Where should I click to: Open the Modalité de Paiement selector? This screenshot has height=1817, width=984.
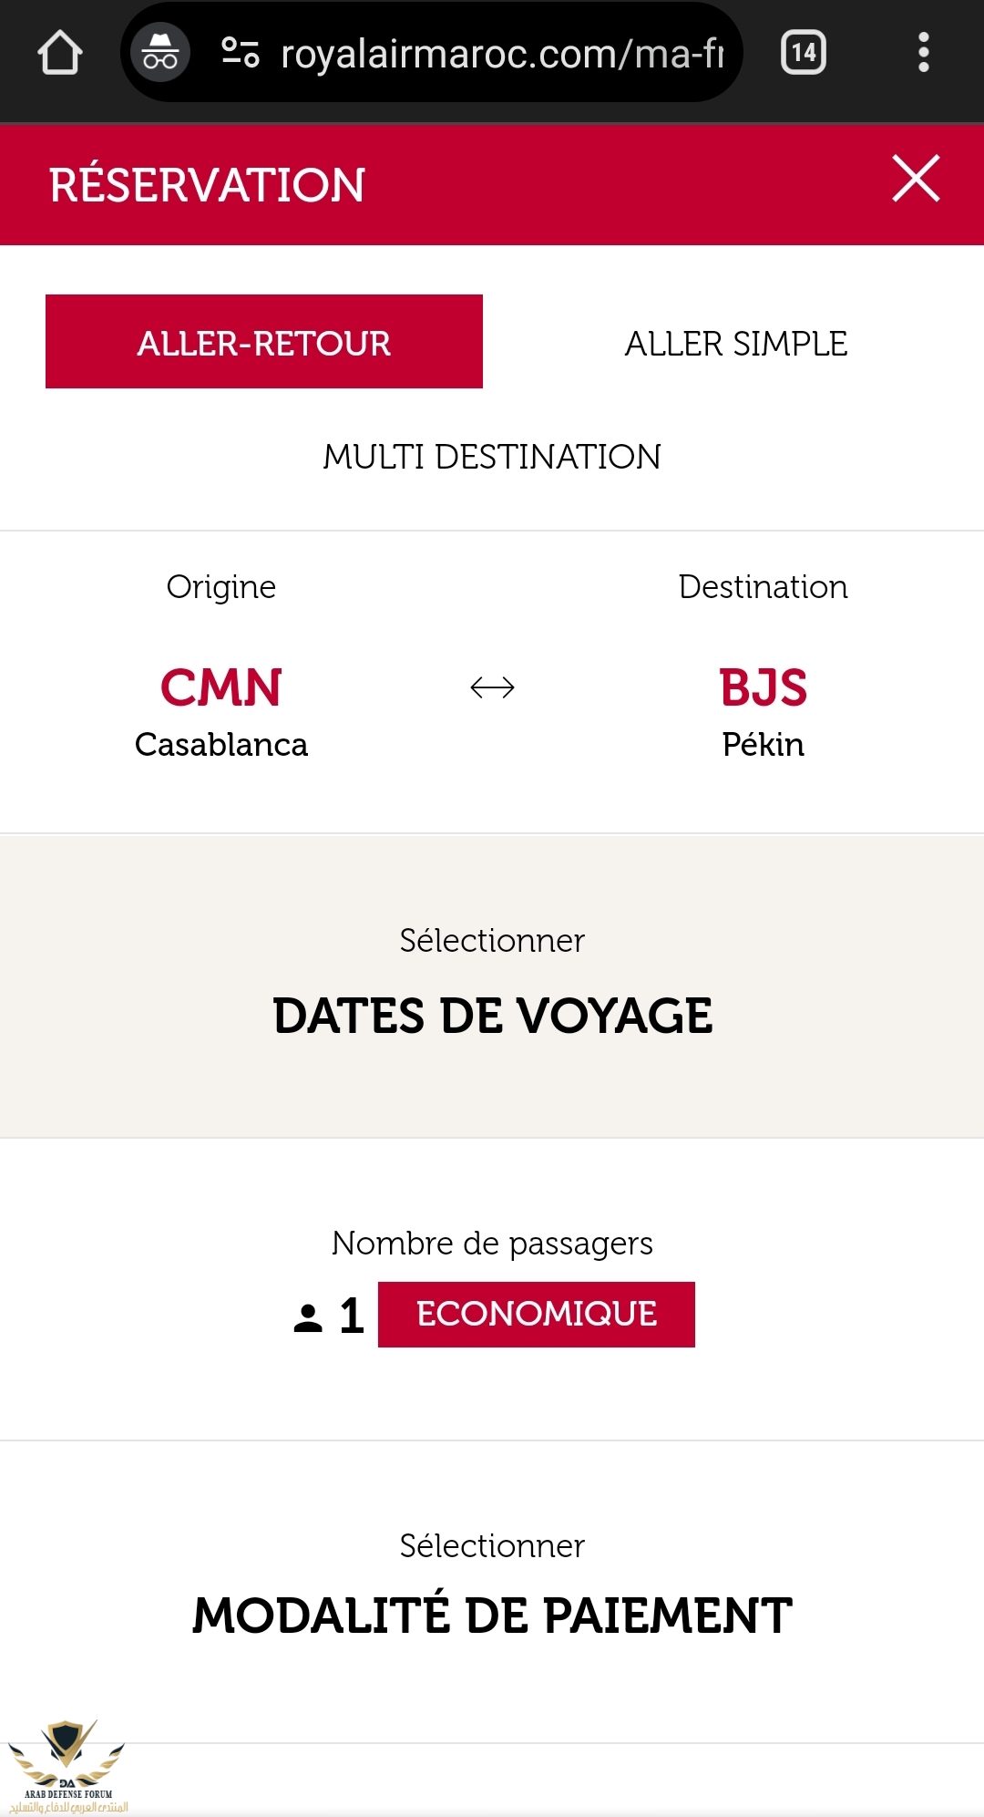click(492, 1591)
